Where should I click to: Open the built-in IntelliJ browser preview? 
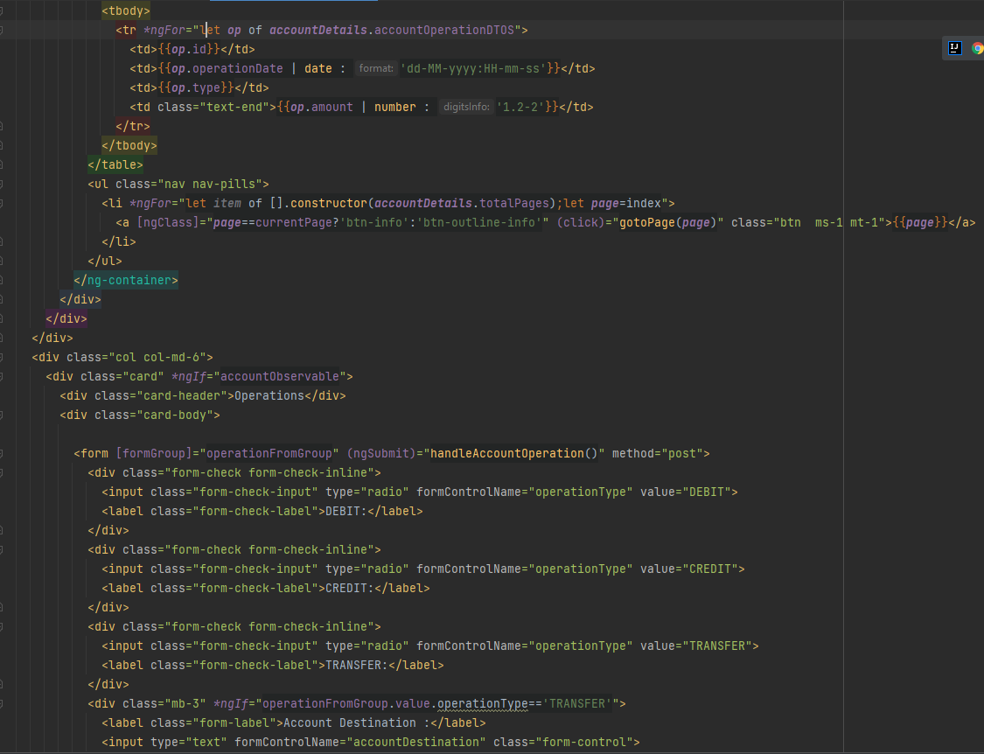(953, 48)
